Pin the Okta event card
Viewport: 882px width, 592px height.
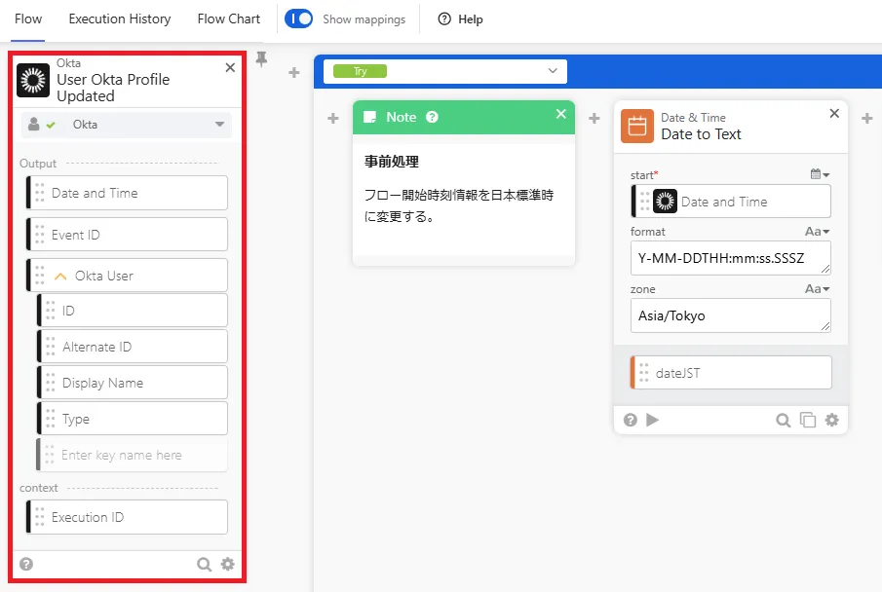coord(261,59)
